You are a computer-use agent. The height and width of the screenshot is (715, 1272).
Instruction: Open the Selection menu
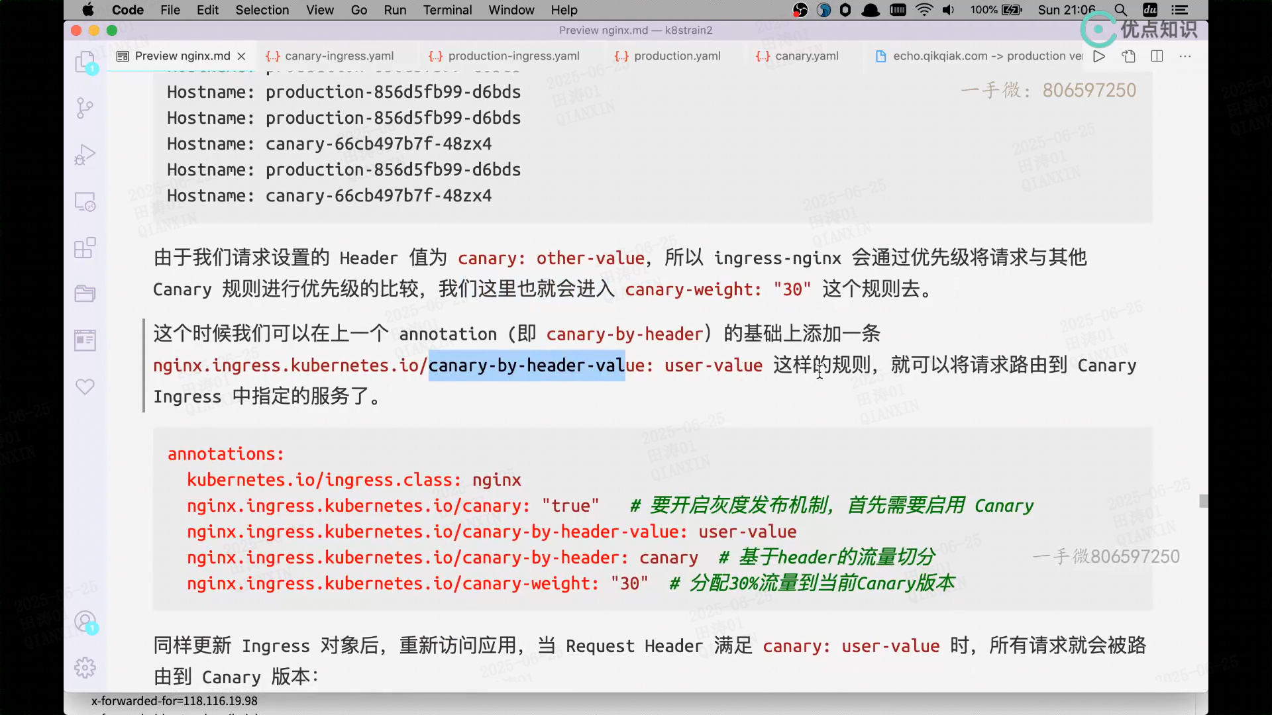coord(262,10)
